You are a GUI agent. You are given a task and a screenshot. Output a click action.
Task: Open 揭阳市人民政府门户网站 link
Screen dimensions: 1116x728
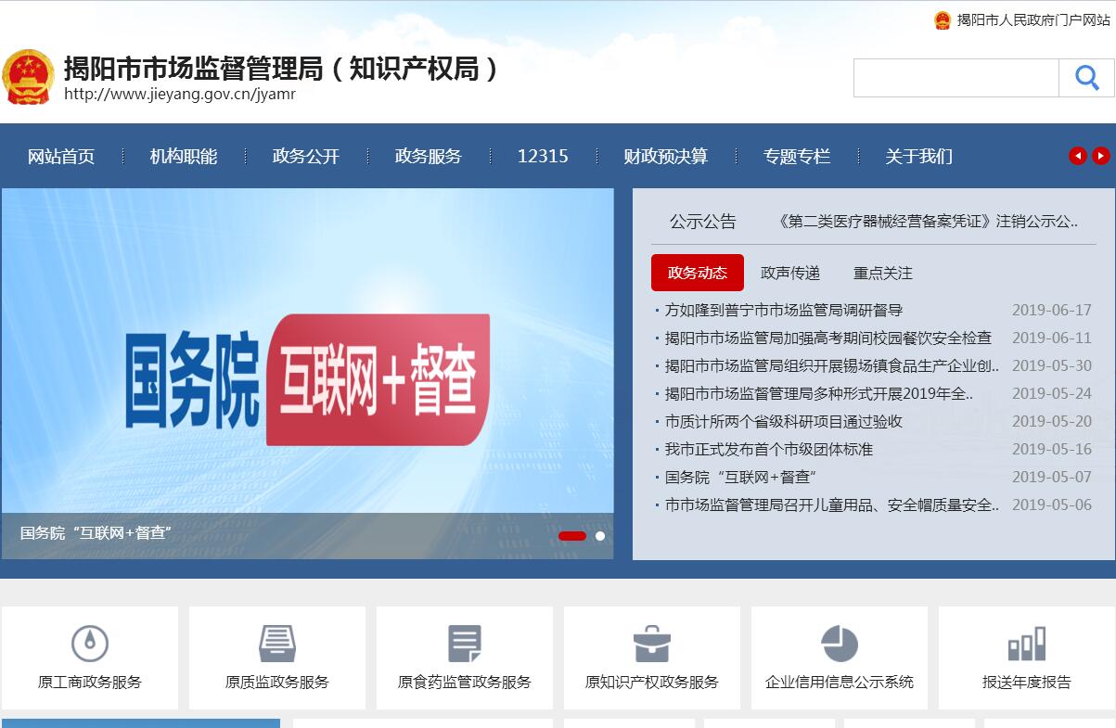1033,20
